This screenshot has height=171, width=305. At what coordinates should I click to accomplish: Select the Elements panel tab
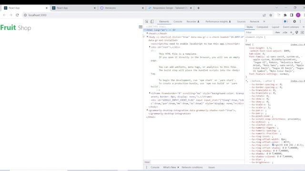(164, 21)
